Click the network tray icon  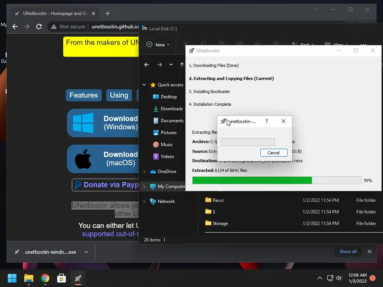(330, 278)
